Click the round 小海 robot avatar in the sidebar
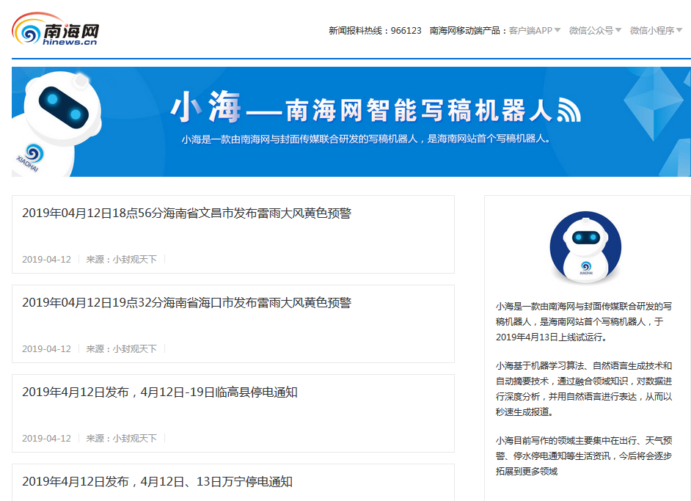 pyautogui.click(x=585, y=248)
